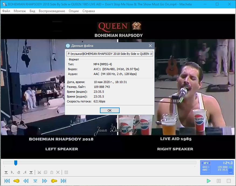Viewport: 236px width, 186px height.
Task: Jump to the end of the file
Action: click(x=63, y=181)
